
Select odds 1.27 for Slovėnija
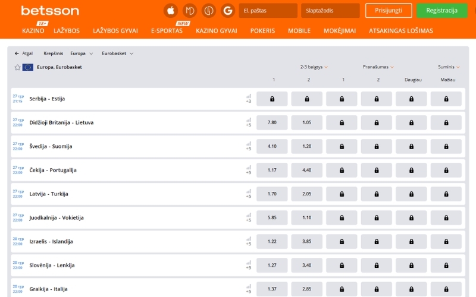[x=272, y=266]
